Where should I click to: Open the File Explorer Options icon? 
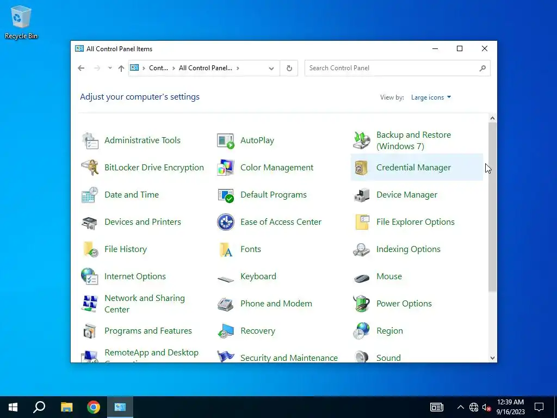[x=362, y=222]
